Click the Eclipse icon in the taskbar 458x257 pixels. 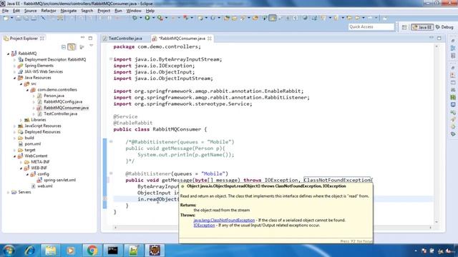pos(155,251)
